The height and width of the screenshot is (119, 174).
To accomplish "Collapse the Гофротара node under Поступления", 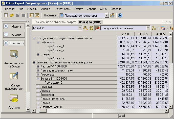I will tap(38, 42).
